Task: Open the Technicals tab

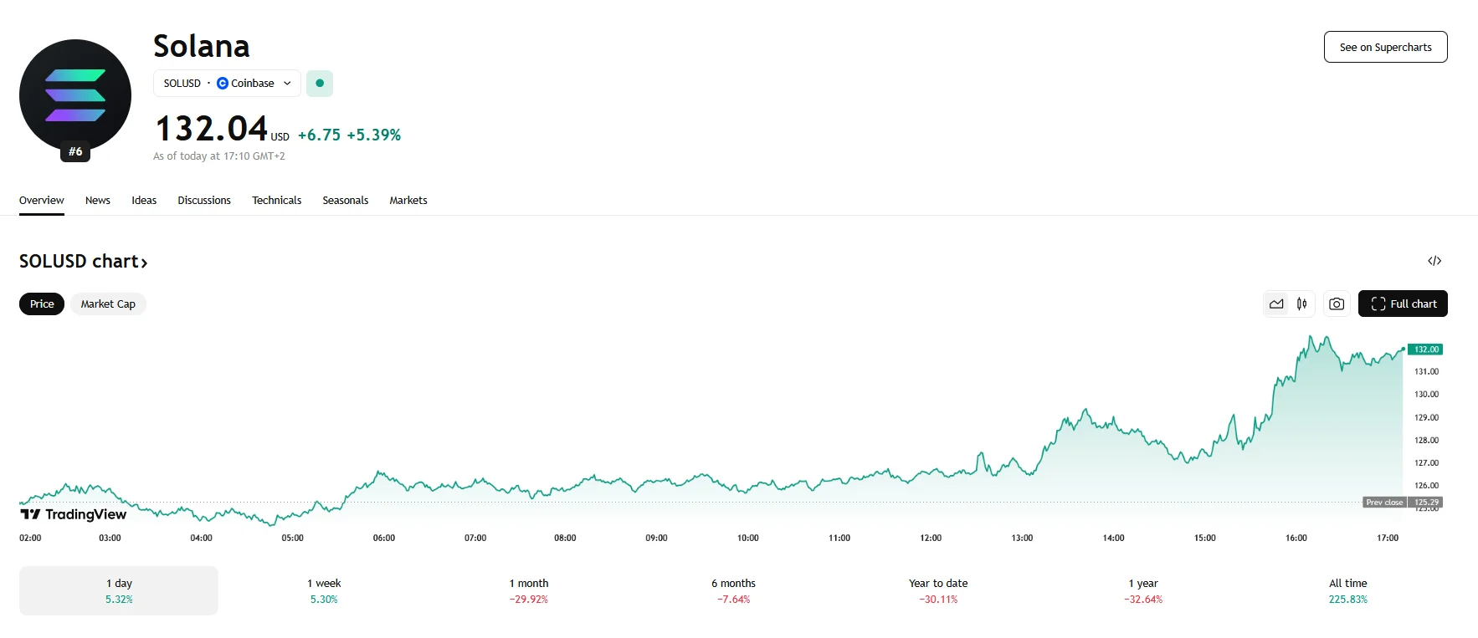Action: [276, 201]
